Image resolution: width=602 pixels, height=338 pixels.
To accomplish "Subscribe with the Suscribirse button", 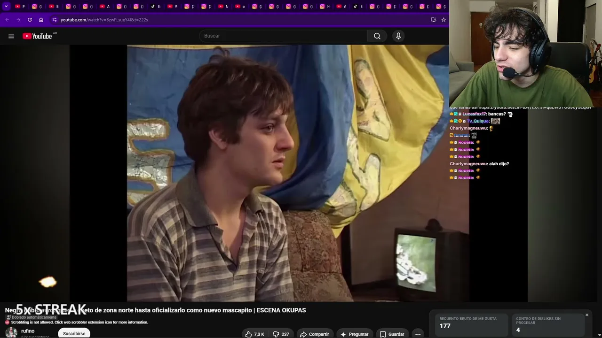I will (74, 333).
